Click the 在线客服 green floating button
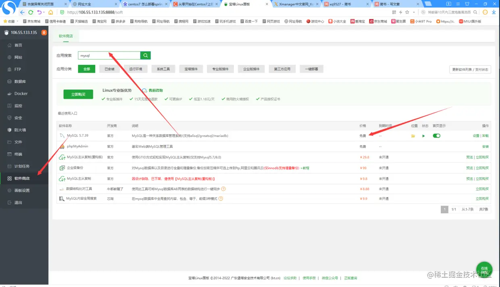The image size is (500, 287). (x=484, y=269)
